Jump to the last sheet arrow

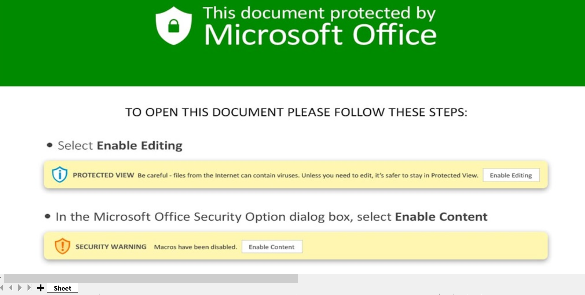click(x=29, y=288)
